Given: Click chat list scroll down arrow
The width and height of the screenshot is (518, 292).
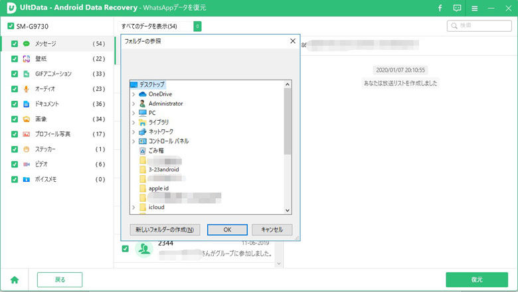Looking at the screenshot, I should [279, 263].
